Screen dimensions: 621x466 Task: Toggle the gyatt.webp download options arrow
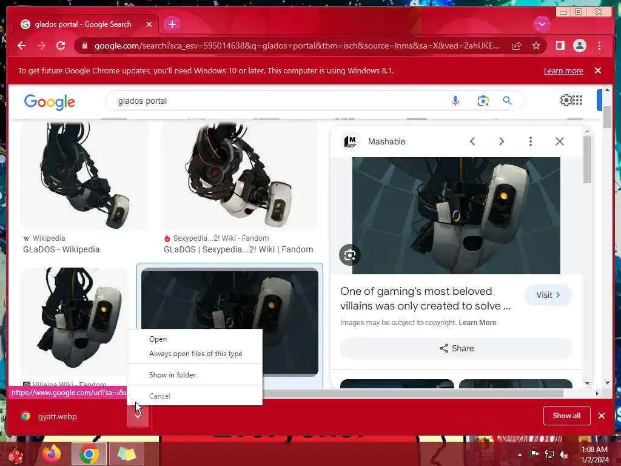pos(138,416)
